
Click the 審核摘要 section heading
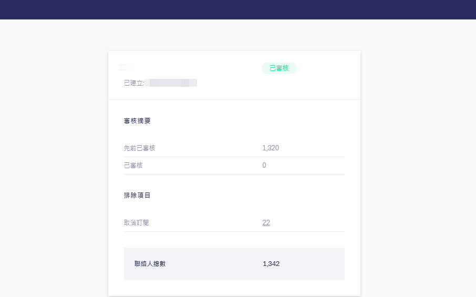137,121
